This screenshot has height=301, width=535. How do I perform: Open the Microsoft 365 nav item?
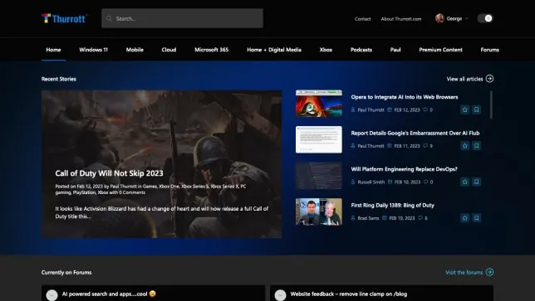(x=212, y=50)
